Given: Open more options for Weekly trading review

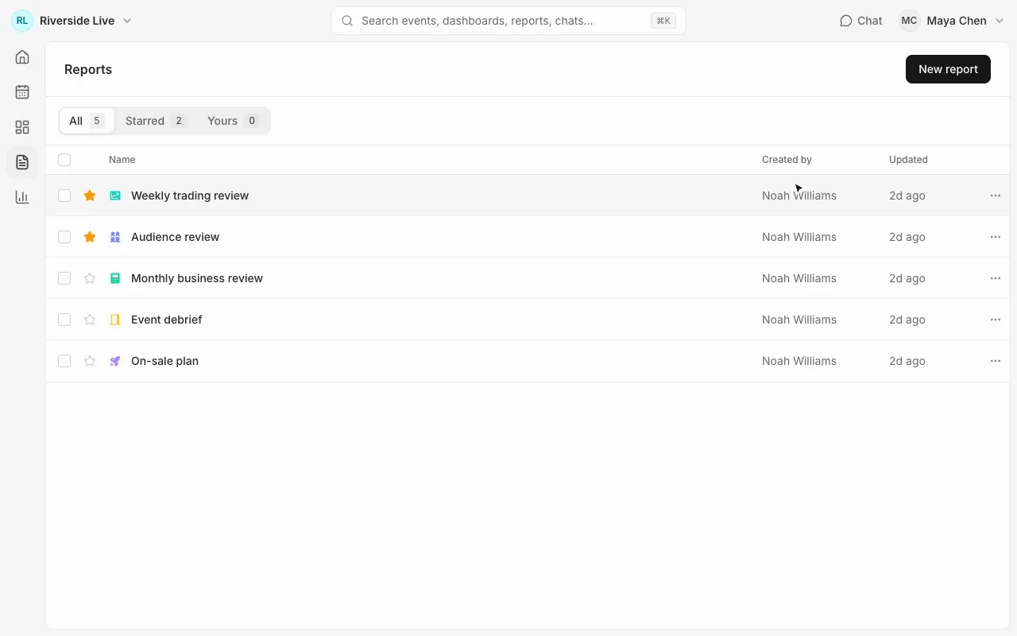Looking at the screenshot, I should click(996, 196).
